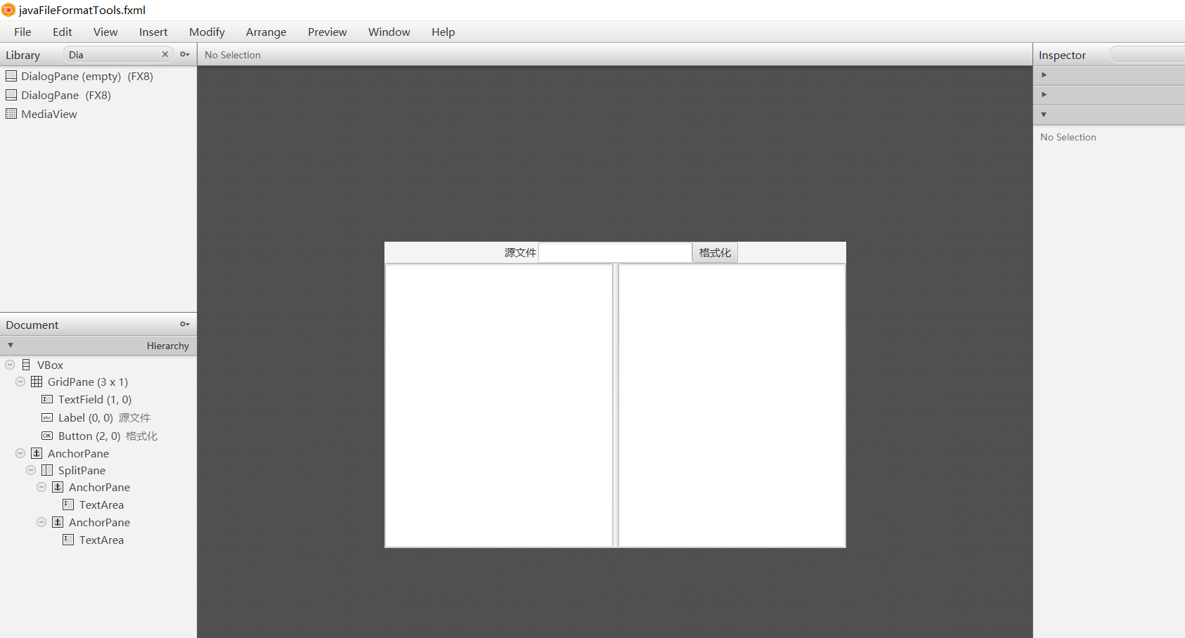Screen dimensions: 1185x638
Task: Open the Preview menu
Action: click(x=328, y=32)
